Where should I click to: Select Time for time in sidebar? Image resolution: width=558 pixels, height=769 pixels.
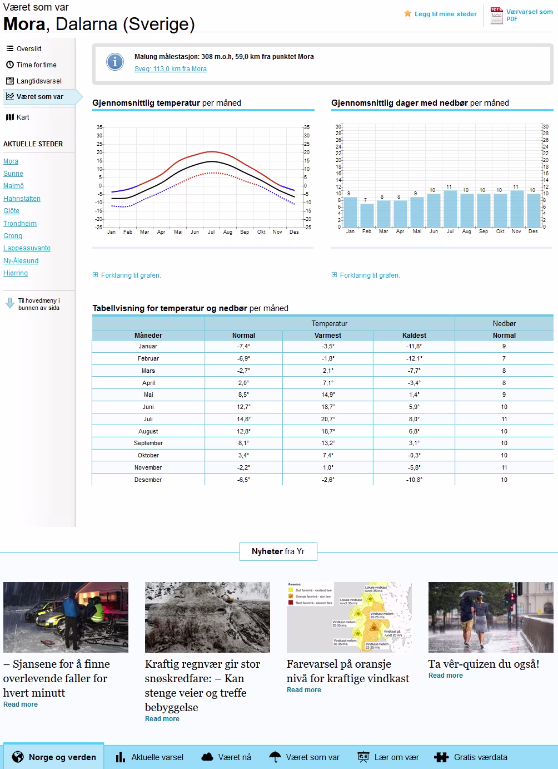36,65
